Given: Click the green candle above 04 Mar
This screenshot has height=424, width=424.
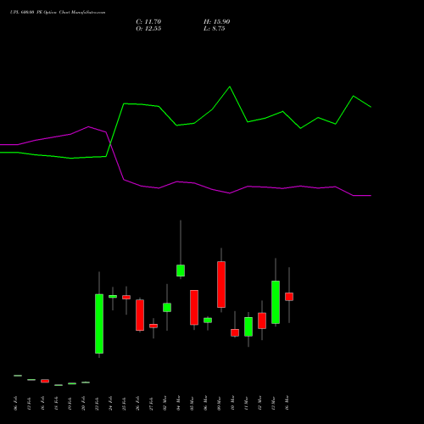Looking at the screenshot, I should (181, 271).
